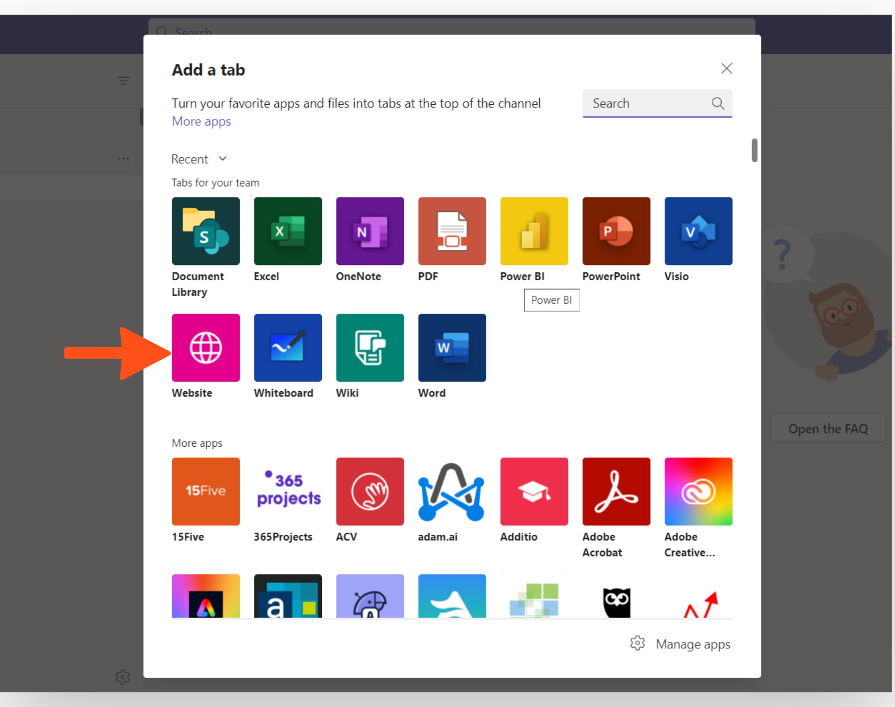Click the filter icon behind the dialog
The image size is (895, 707).
[x=123, y=81]
